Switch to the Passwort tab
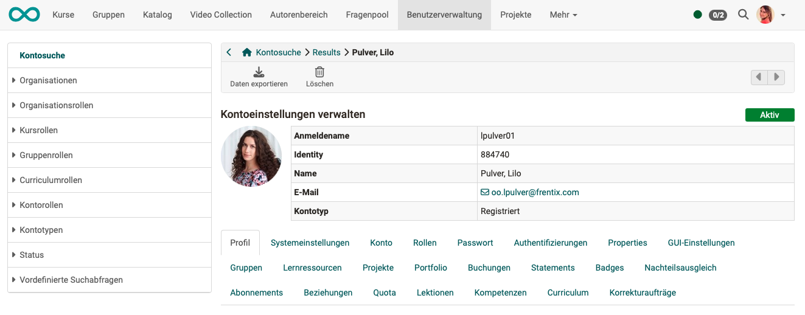The height and width of the screenshot is (315, 805). (x=475, y=243)
